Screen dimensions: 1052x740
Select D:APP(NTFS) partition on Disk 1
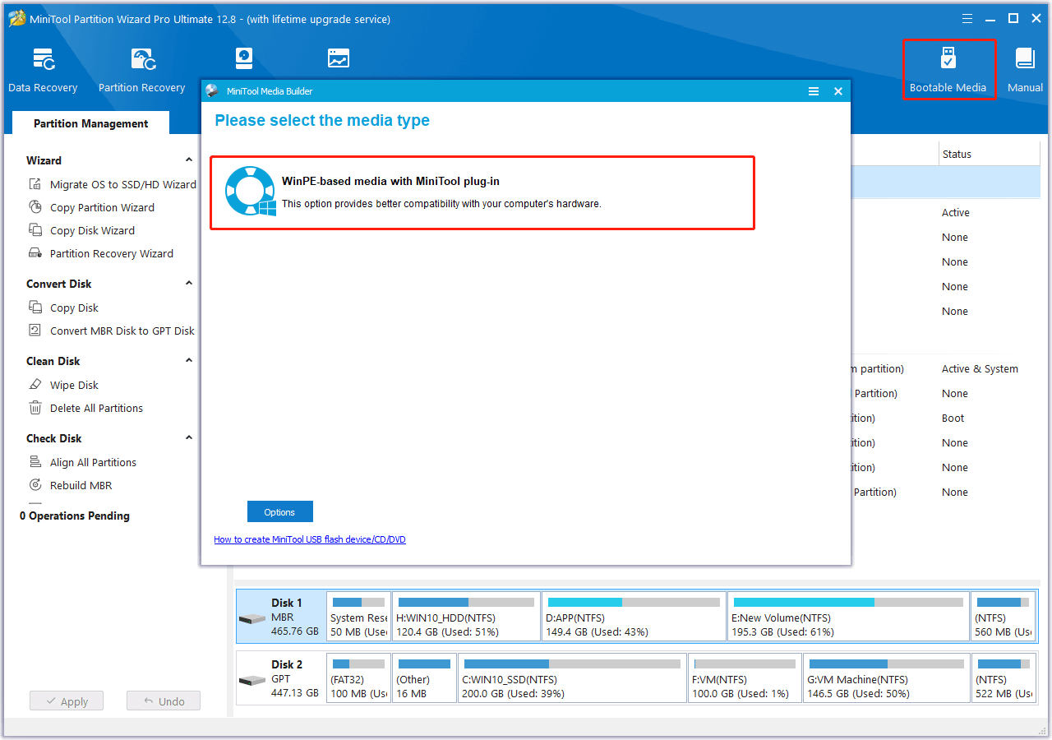[x=634, y=617]
